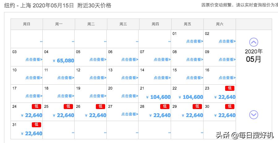View price for May 12

coord(98,78)
